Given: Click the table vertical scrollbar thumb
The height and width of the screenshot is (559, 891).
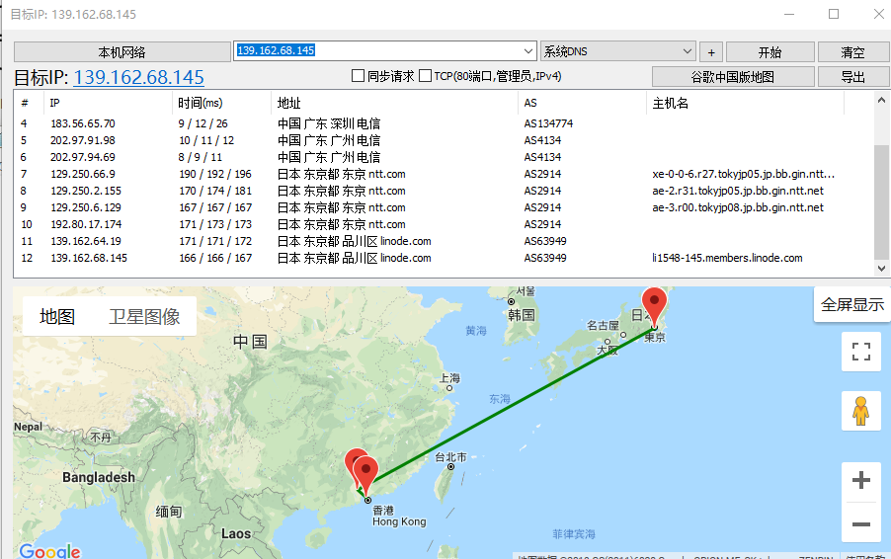Looking at the screenshot, I should click(x=881, y=201).
